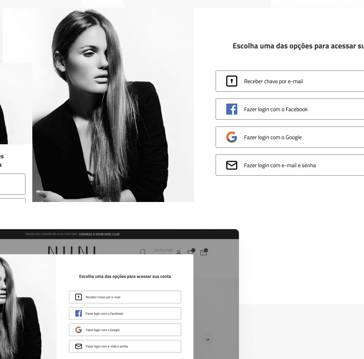This screenshot has height=359, width=364.
Task: Choose 'Receber chave por e-mail' in the small modal
Action: (125, 297)
